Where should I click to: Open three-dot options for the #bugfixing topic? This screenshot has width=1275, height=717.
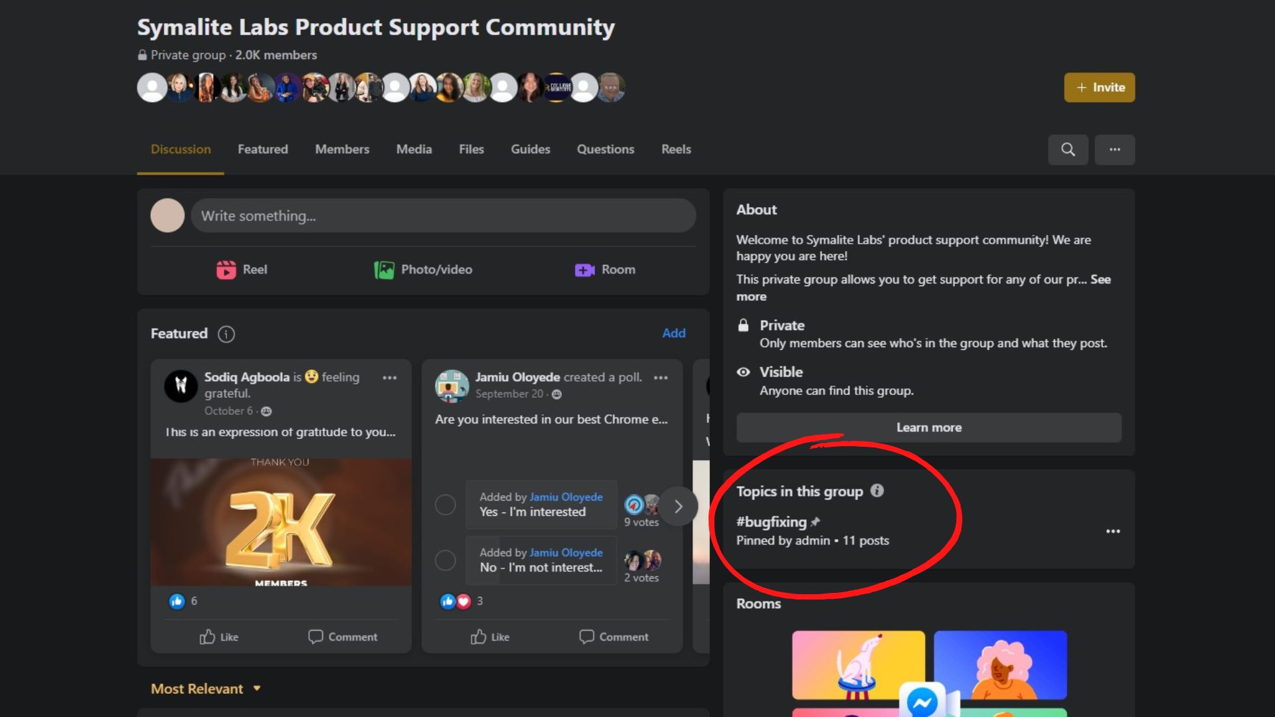point(1113,531)
